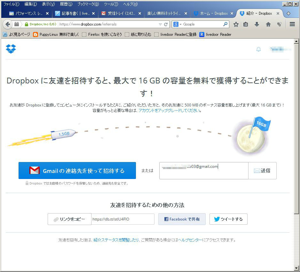The width and height of the screenshot is (300, 272).
Task: Open the notifications bell icon
Action: click(258, 49)
